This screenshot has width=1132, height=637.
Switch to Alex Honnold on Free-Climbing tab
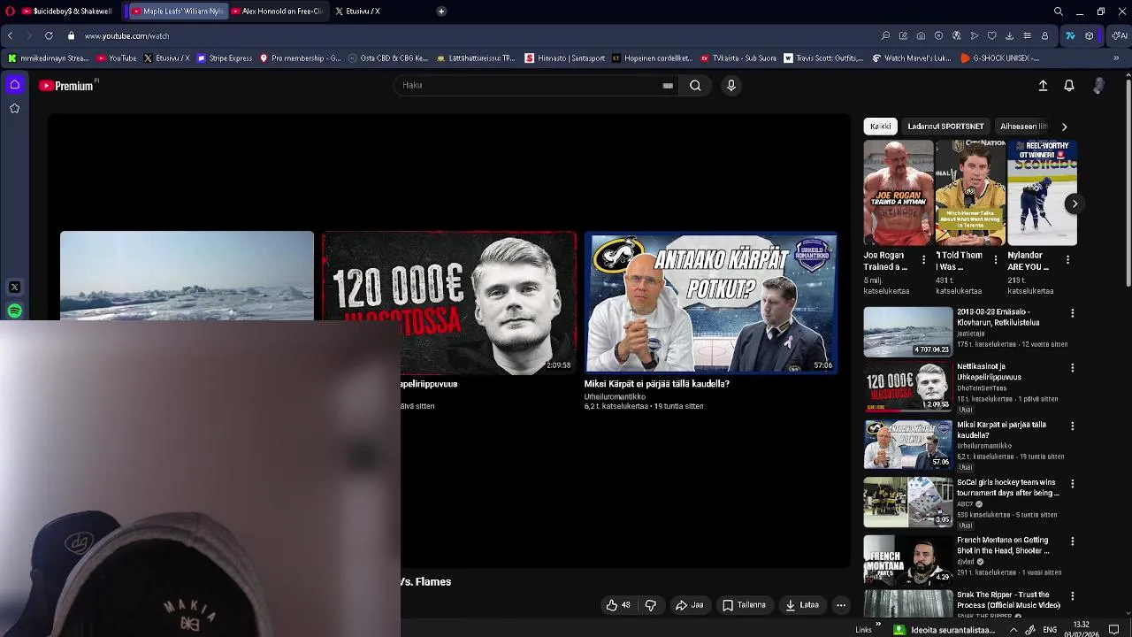(x=277, y=12)
